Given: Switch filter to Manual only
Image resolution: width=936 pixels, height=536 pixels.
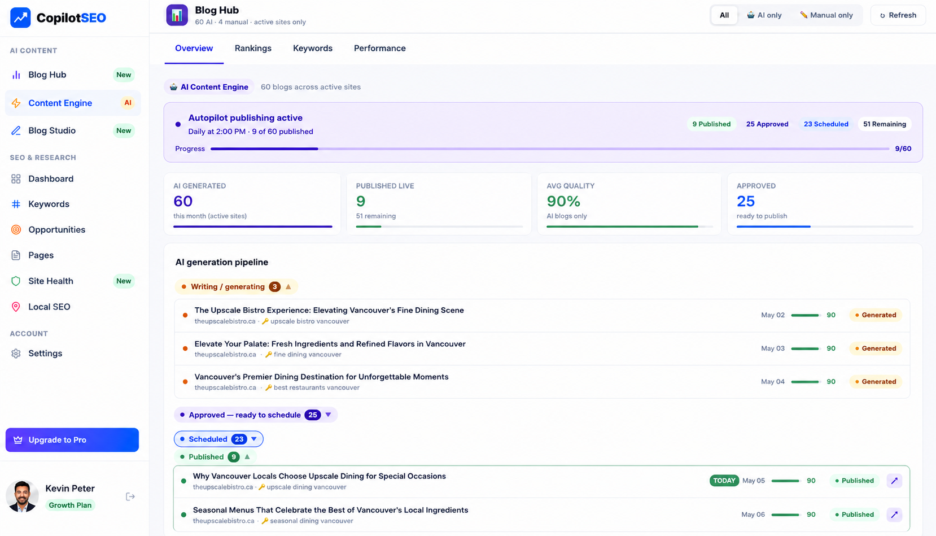Looking at the screenshot, I should point(826,15).
